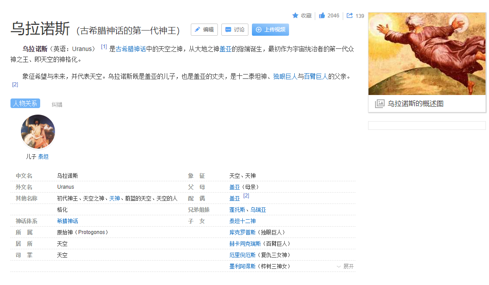This screenshot has width=489, height=285.
Task: Click the 原始神（Protogonos） value
Action: tap(83, 232)
